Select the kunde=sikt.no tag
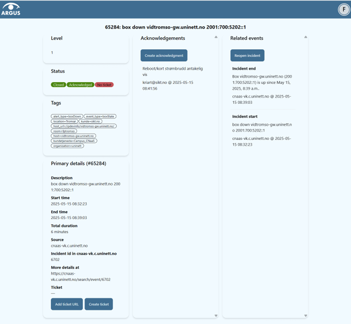Viewport: 351px width, 324px height. pos(91,121)
